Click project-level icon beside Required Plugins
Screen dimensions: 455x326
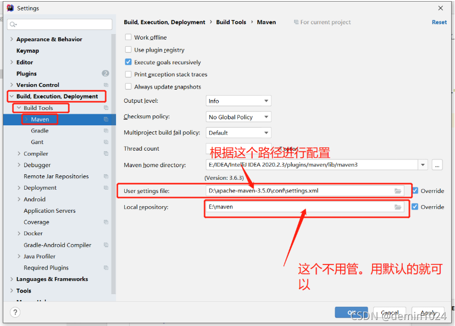click(x=106, y=268)
